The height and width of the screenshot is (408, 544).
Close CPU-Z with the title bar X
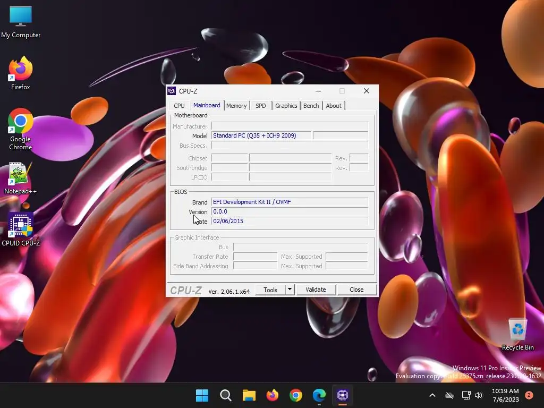coord(367,91)
